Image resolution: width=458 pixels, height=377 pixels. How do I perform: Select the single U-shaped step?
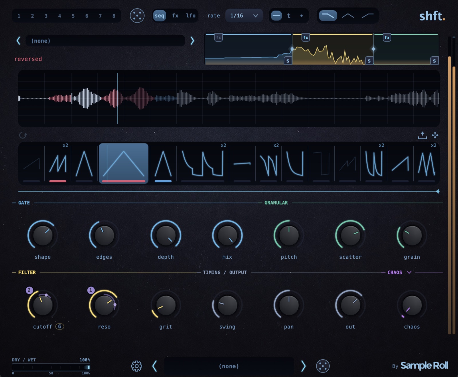(295, 163)
